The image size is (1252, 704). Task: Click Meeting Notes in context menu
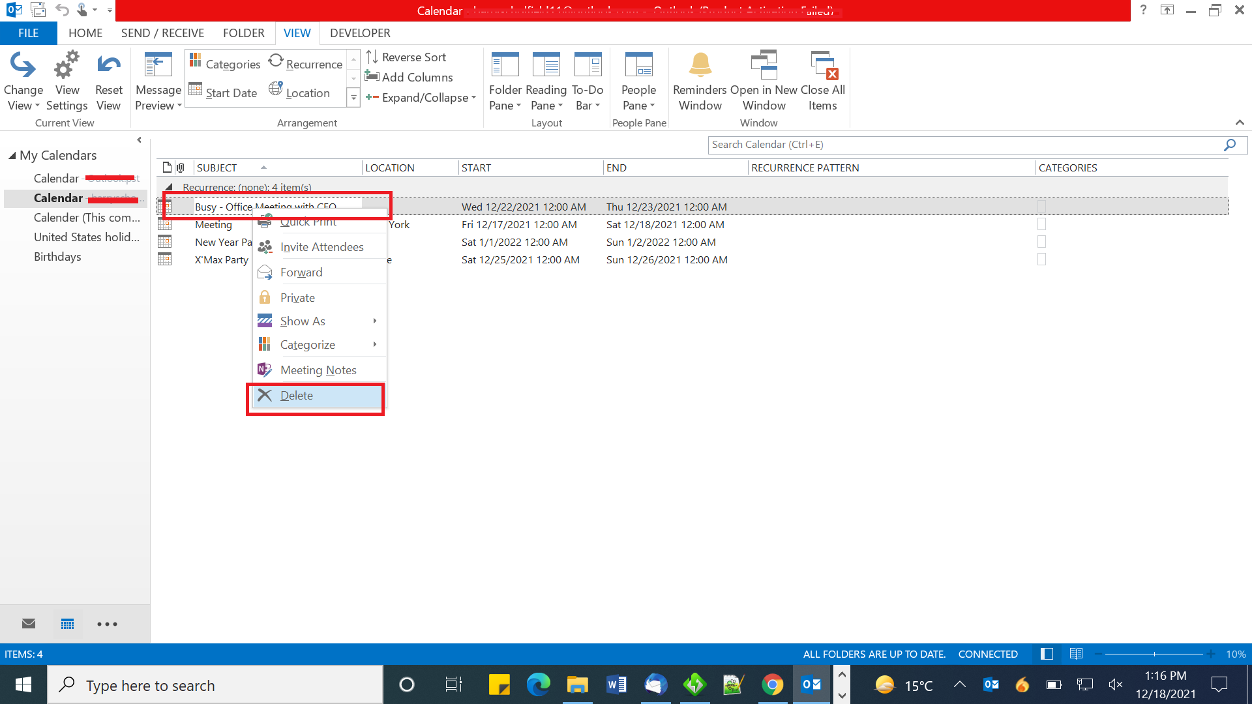coord(318,369)
